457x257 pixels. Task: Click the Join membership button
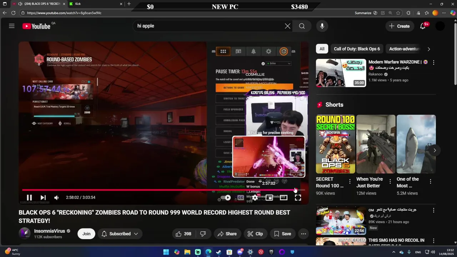click(86, 234)
